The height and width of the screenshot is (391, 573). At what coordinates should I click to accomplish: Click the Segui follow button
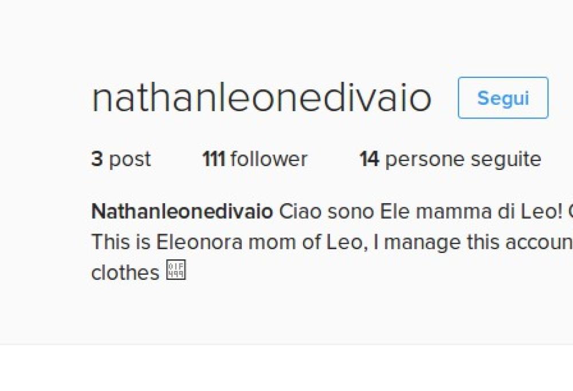tap(503, 98)
